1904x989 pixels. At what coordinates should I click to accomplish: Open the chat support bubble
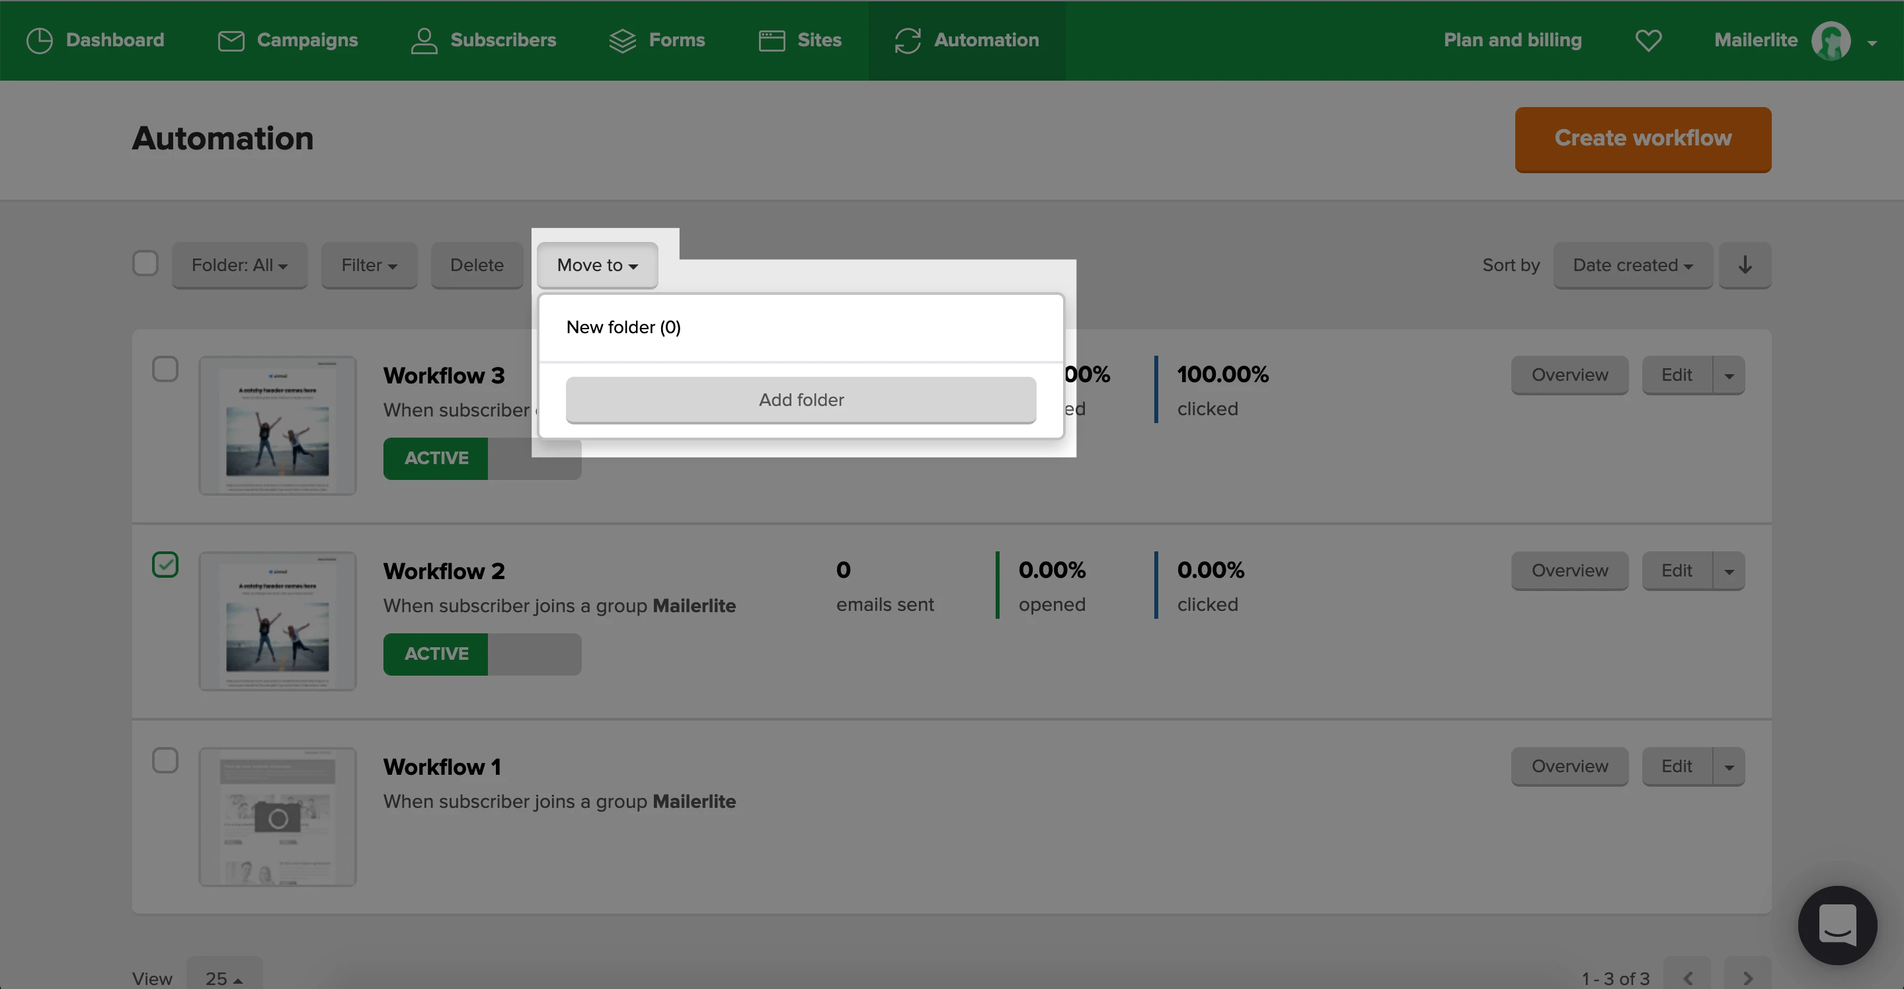[1837, 925]
